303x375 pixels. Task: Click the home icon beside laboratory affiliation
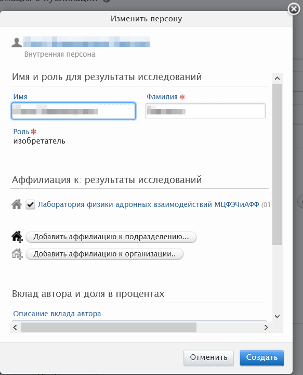point(17,204)
